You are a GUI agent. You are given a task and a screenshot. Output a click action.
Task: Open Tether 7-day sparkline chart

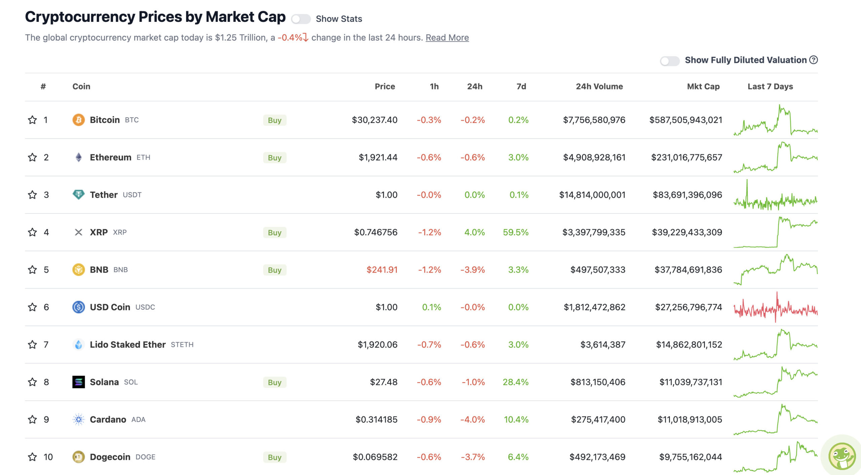tap(776, 195)
